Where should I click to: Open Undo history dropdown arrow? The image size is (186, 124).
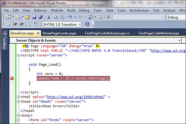click(75, 17)
